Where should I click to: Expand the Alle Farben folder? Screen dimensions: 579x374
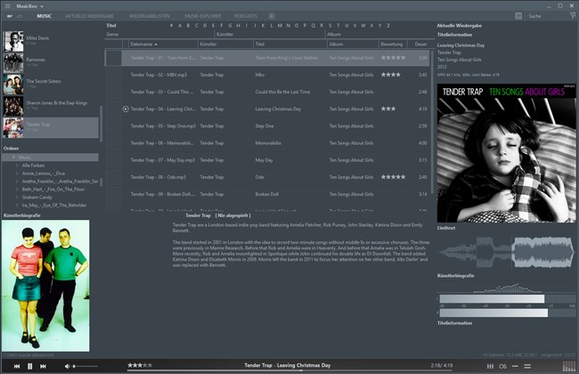[17, 166]
